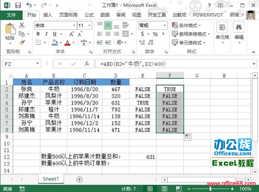
Task: Open 条件格式 conditional formatting menu
Action: [186, 25]
